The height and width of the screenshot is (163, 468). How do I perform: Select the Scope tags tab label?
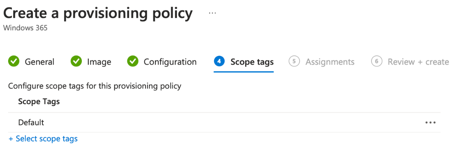click(252, 62)
